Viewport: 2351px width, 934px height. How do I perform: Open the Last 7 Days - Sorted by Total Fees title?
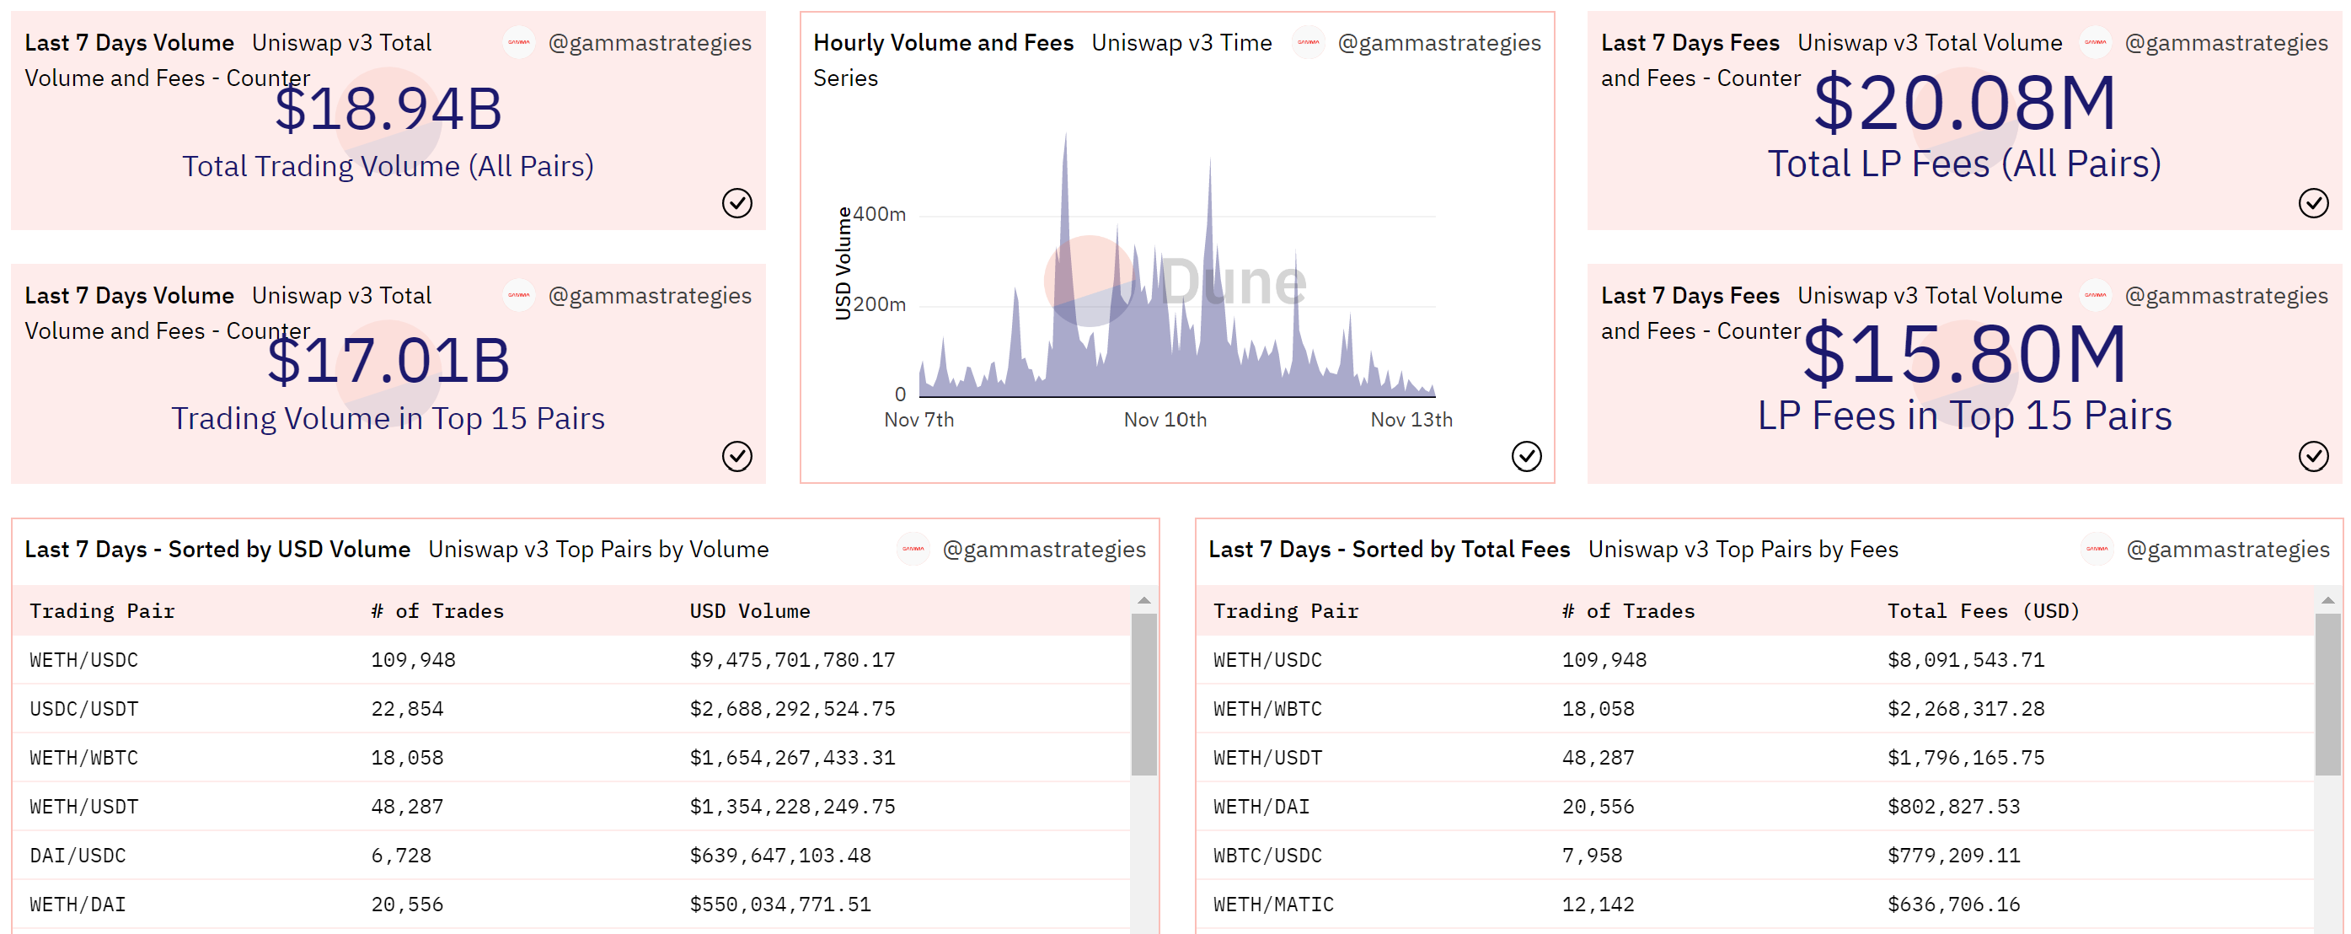click(x=1389, y=550)
